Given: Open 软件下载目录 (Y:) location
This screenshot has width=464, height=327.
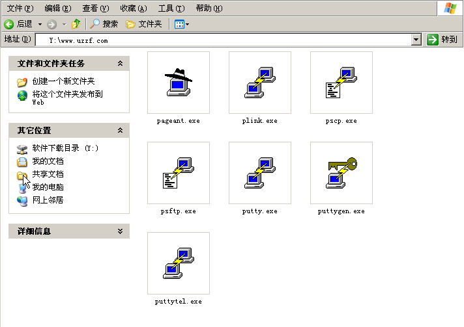Looking at the screenshot, I should [65, 148].
